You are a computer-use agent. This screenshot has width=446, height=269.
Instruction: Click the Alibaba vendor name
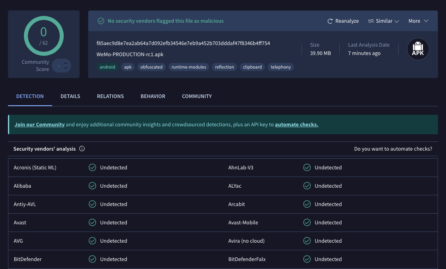22,186
